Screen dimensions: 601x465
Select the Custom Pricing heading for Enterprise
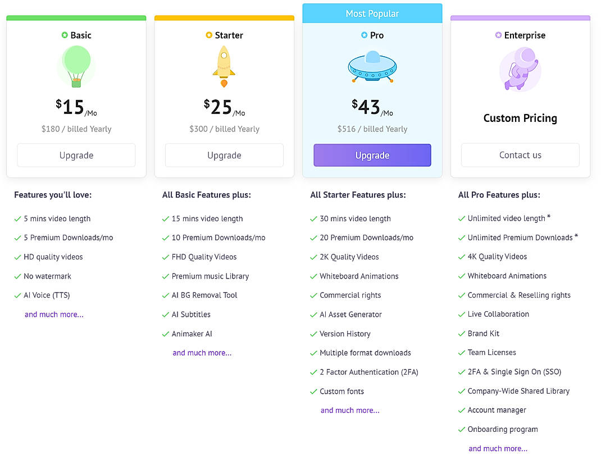click(x=520, y=118)
